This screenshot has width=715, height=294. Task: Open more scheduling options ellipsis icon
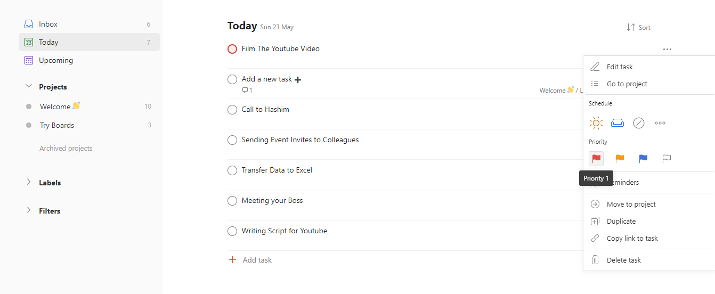point(660,123)
